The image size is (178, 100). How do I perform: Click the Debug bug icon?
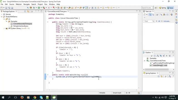pyautogui.click(x=34, y=8)
